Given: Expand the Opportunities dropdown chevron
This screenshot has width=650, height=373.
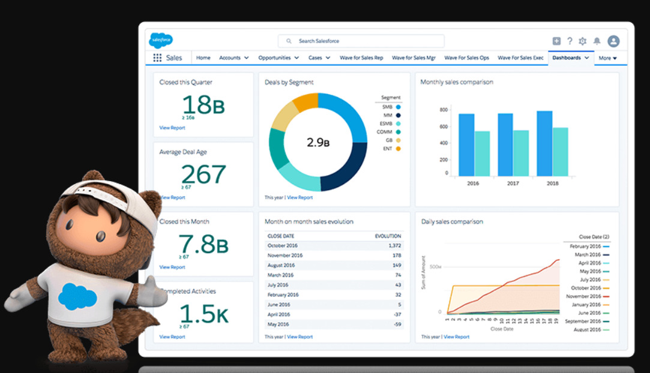Looking at the screenshot, I should tap(296, 58).
